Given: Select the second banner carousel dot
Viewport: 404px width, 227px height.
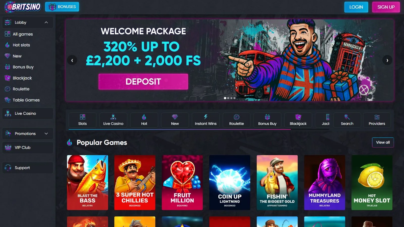Looking at the screenshot, I should (228, 98).
